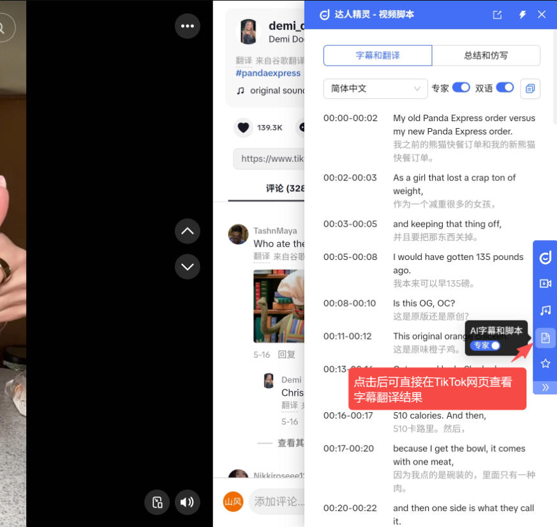Click the 翻译 label under TashnMaya's comment

tap(262, 256)
